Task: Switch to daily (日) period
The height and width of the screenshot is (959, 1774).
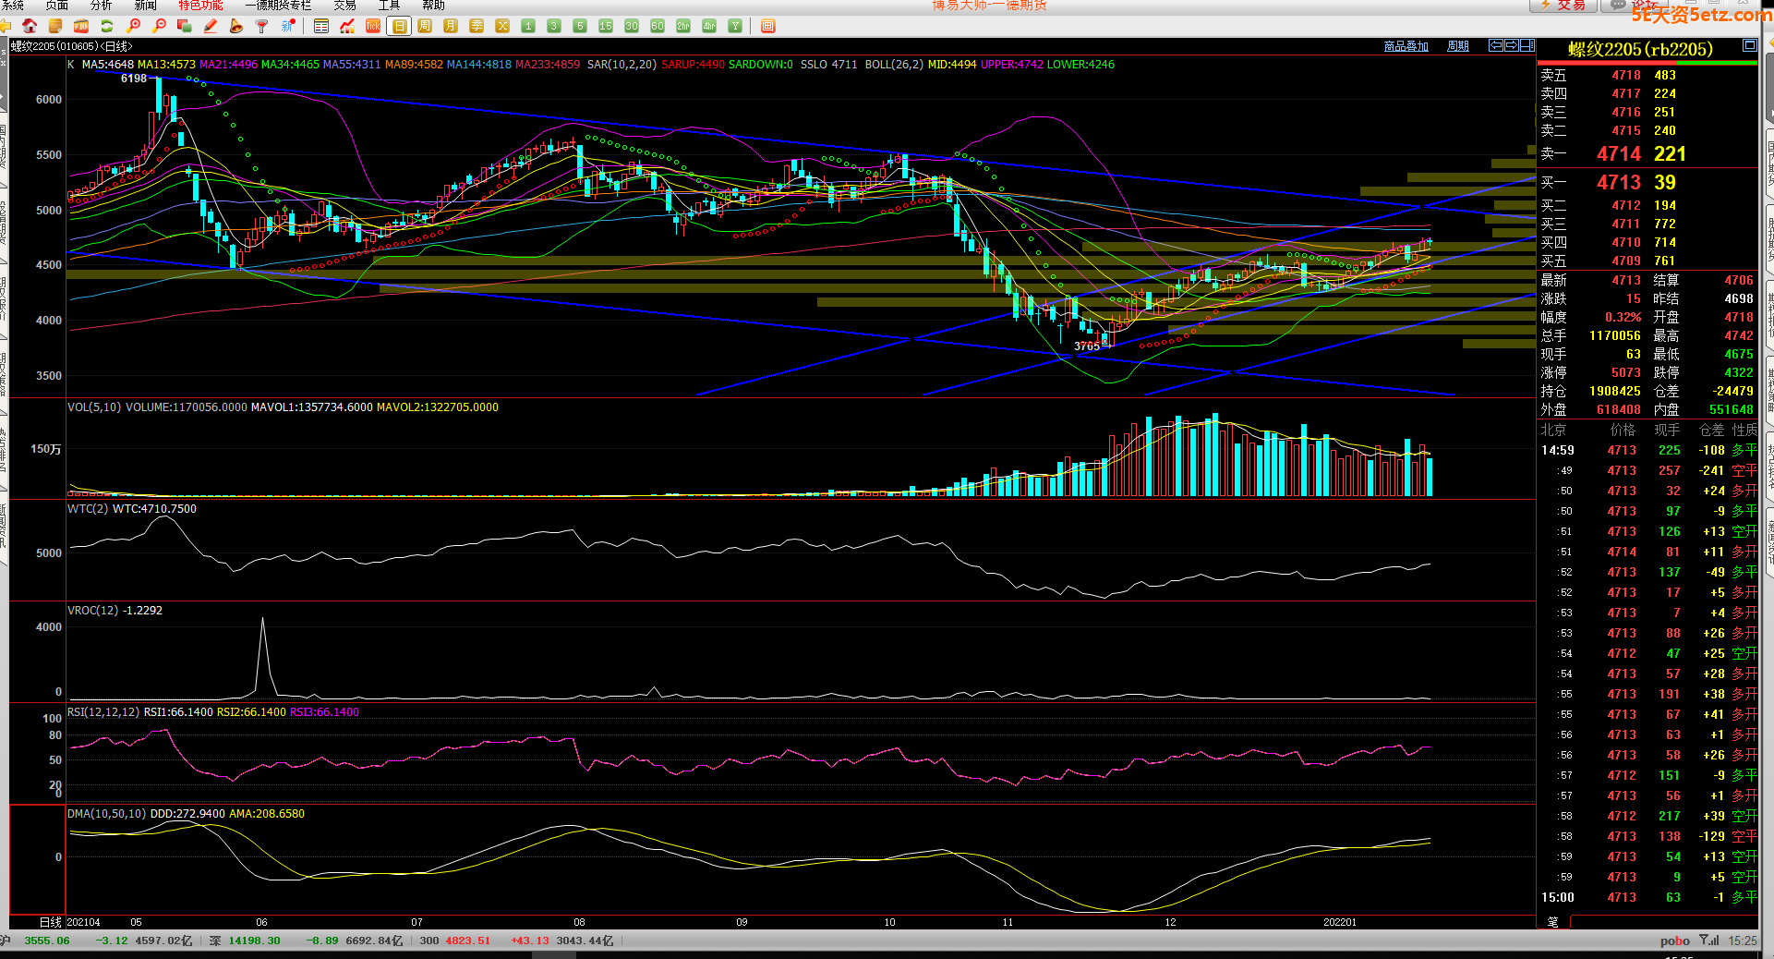Action: 399,26
